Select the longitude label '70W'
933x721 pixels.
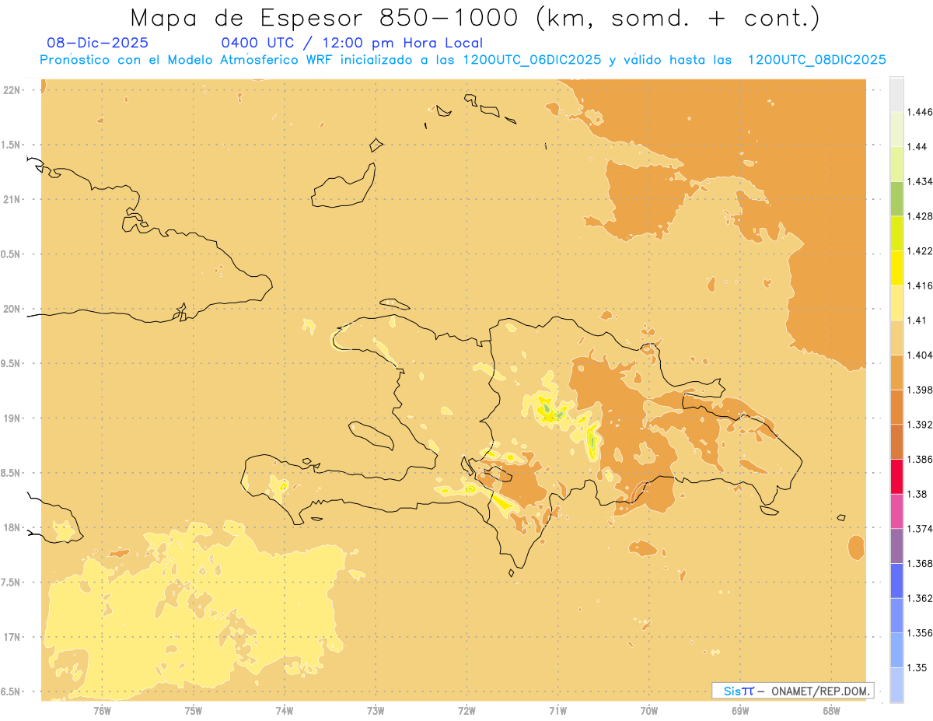[649, 710]
